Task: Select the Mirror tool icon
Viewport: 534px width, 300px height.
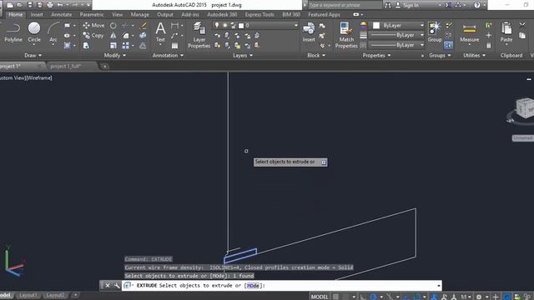Action: pos(113,35)
